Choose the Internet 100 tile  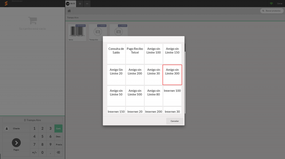[172, 95]
